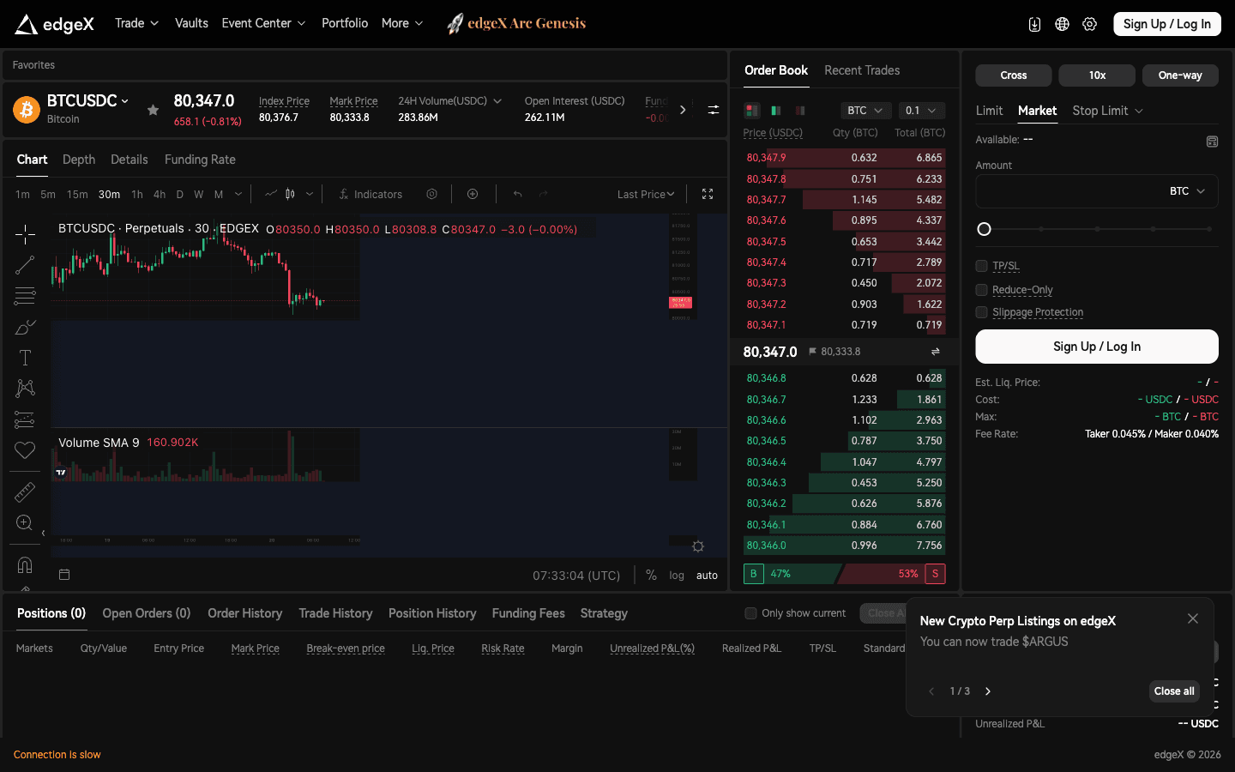Open the BTCUSDC market selector
Screen dimensions: 1235x772
coord(87,101)
